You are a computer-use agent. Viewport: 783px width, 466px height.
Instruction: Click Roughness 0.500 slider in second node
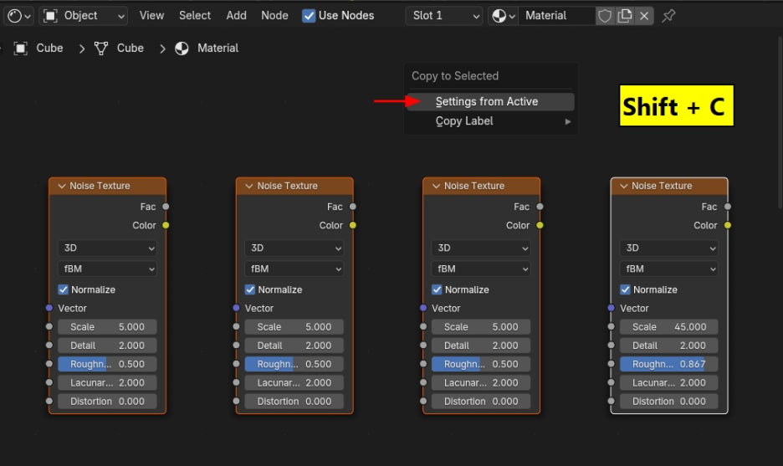pyautogui.click(x=294, y=364)
